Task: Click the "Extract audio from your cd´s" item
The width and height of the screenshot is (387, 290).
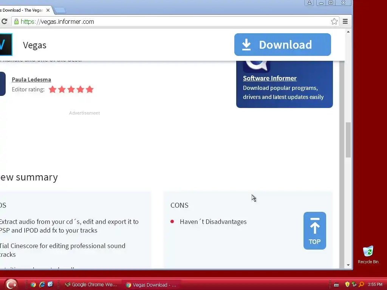Action: (x=69, y=226)
